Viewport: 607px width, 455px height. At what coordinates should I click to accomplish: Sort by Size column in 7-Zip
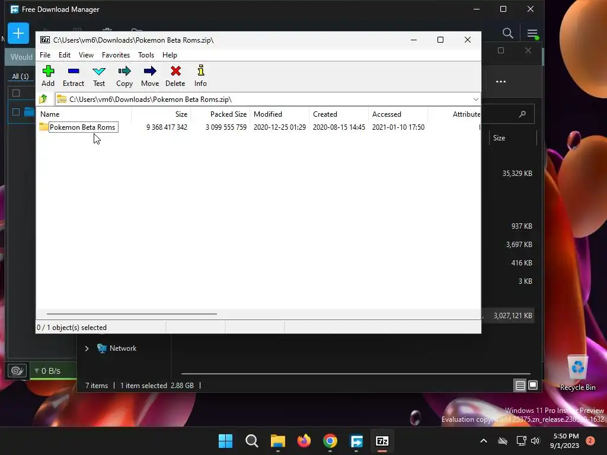(x=161, y=114)
